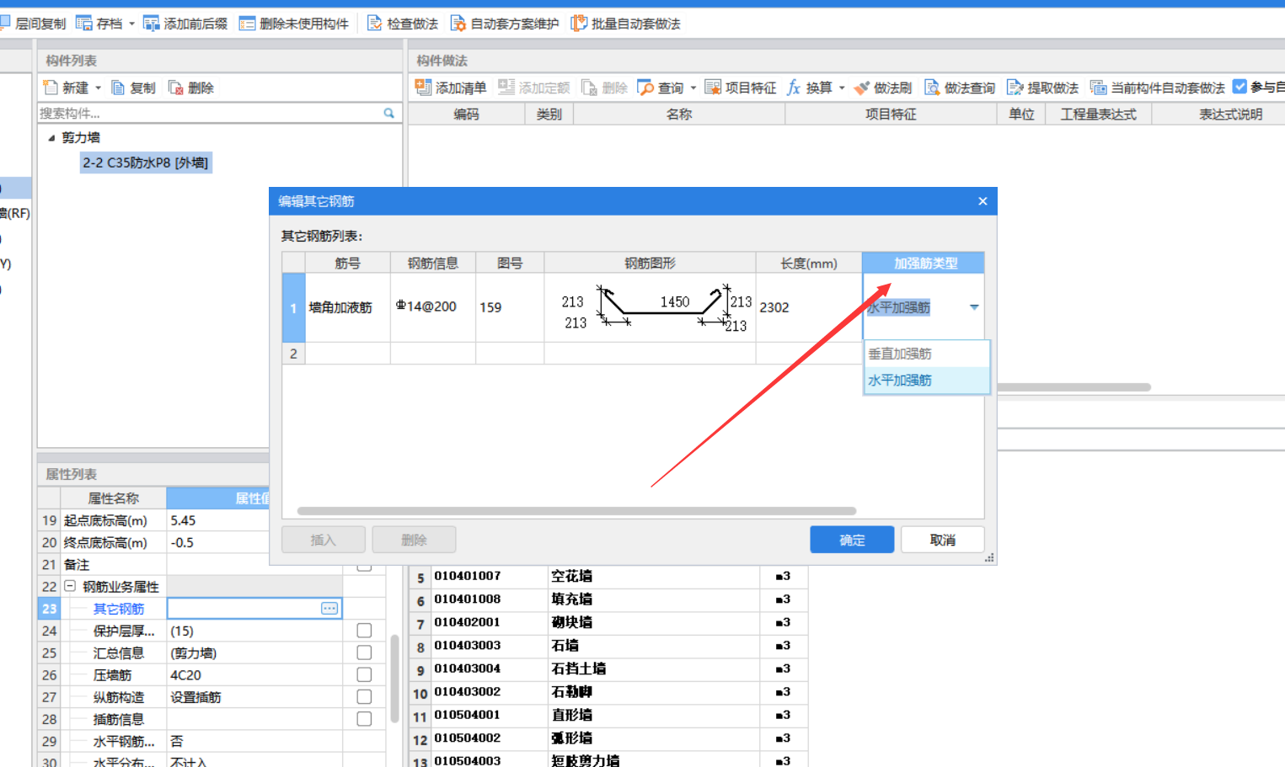
Task: Open 自动套方案维护 tool
Action: 504,23
